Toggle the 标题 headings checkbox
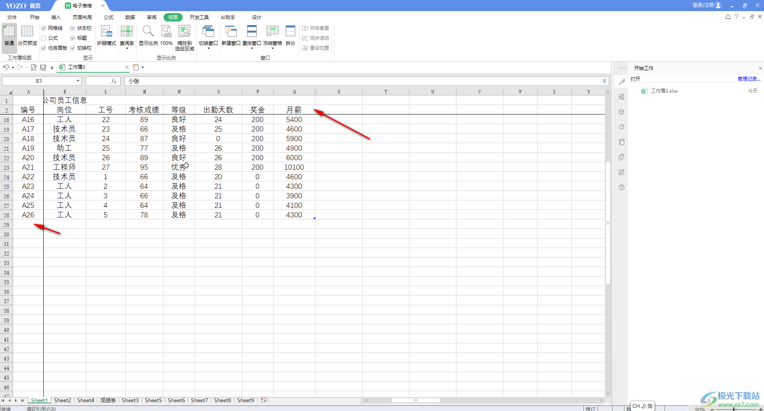 73,38
